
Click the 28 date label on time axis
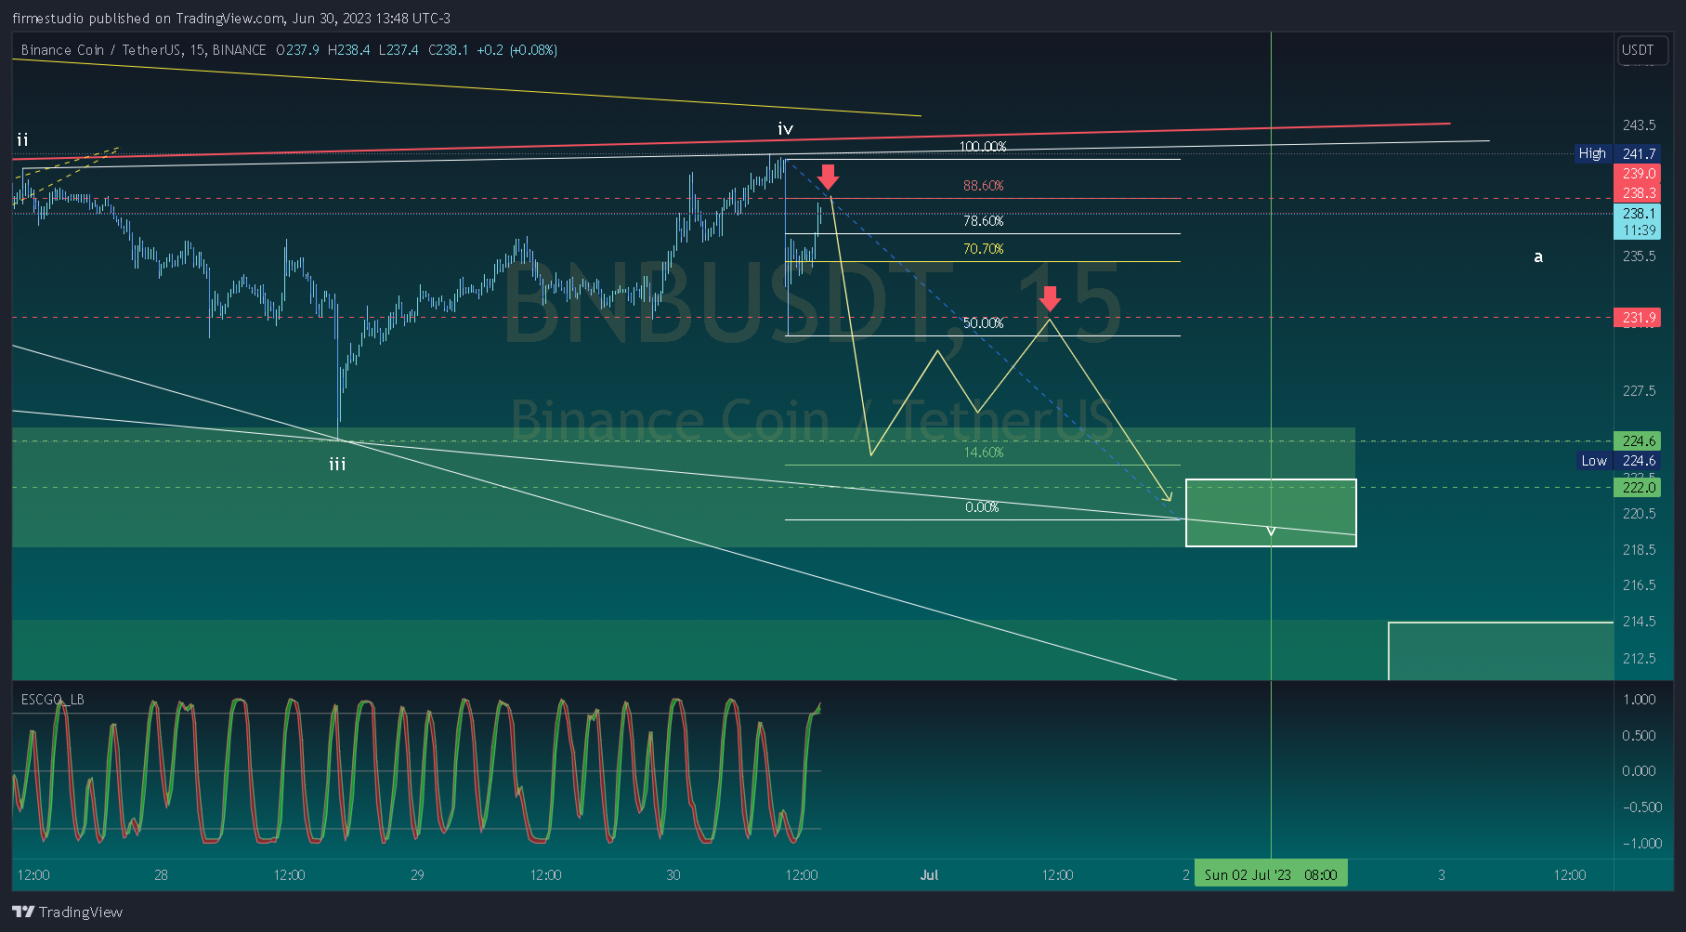161,875
